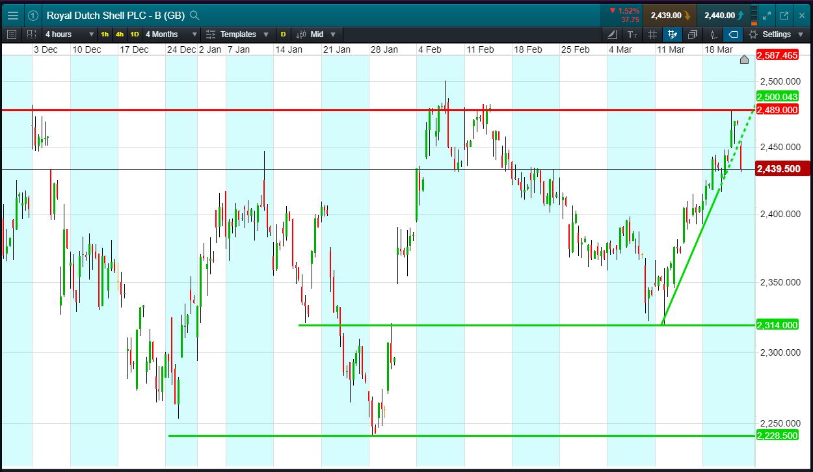
Task: Click the 2,350.000 price axis value
Action: click(x=779, y=283)
